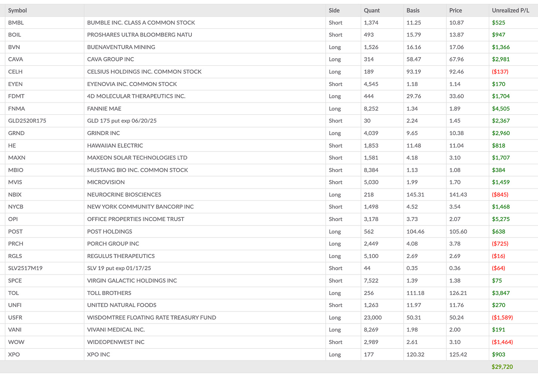Click CELH price value 92.46
538x376 pixels.
tap(456, 72)
